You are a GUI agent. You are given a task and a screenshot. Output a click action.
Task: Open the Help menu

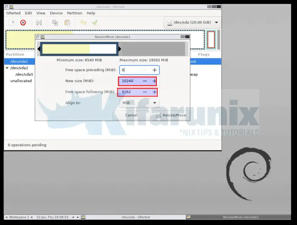[91, 13]
